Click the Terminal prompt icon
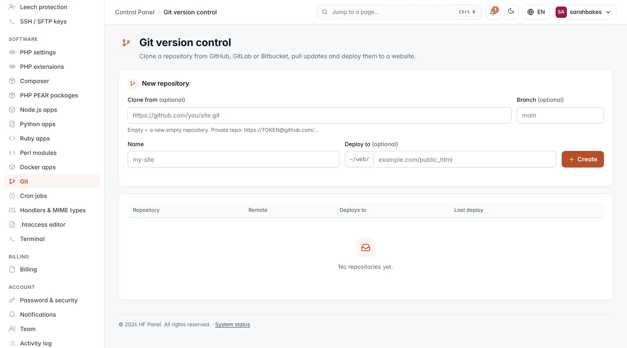Screen dimensions: 627x348 click(12, 239)
